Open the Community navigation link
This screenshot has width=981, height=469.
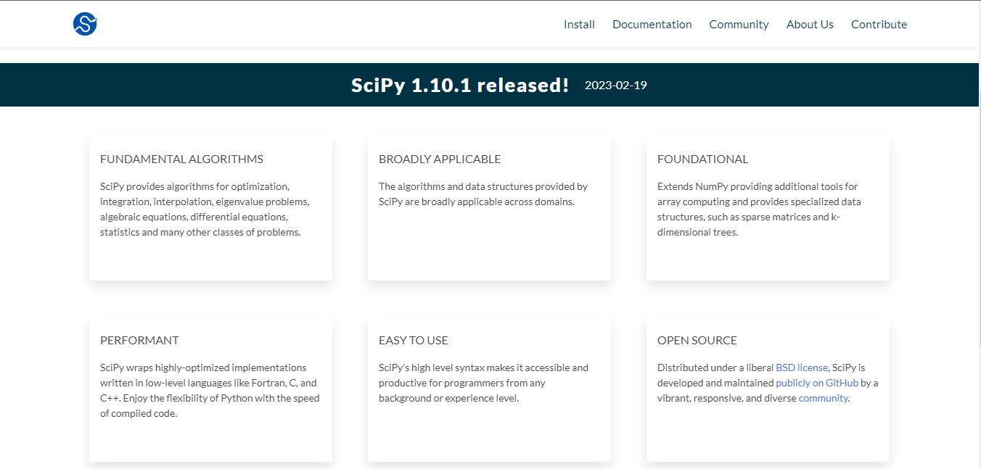tap(739, 25)
